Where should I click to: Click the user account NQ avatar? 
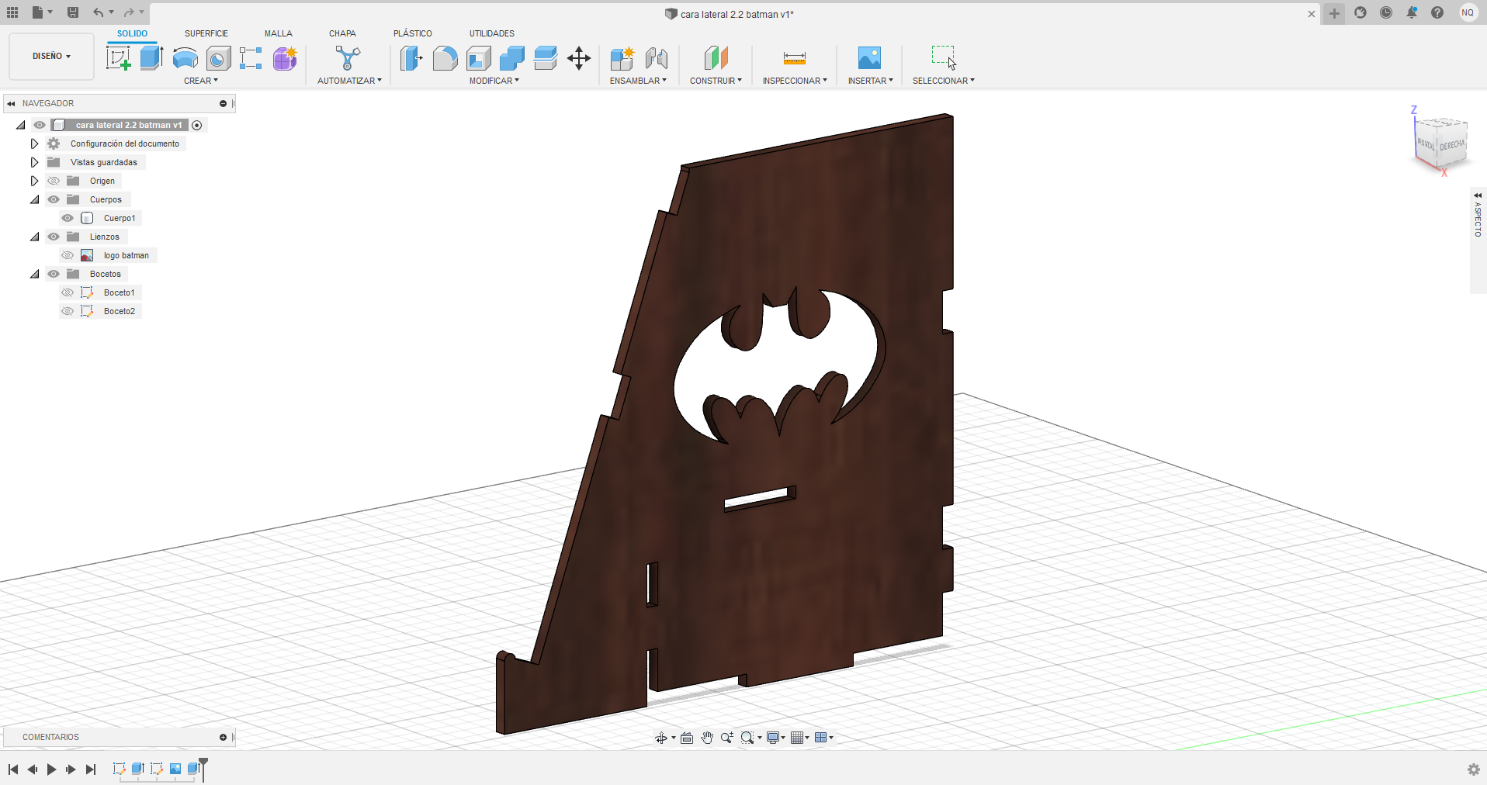(1468, 12)
